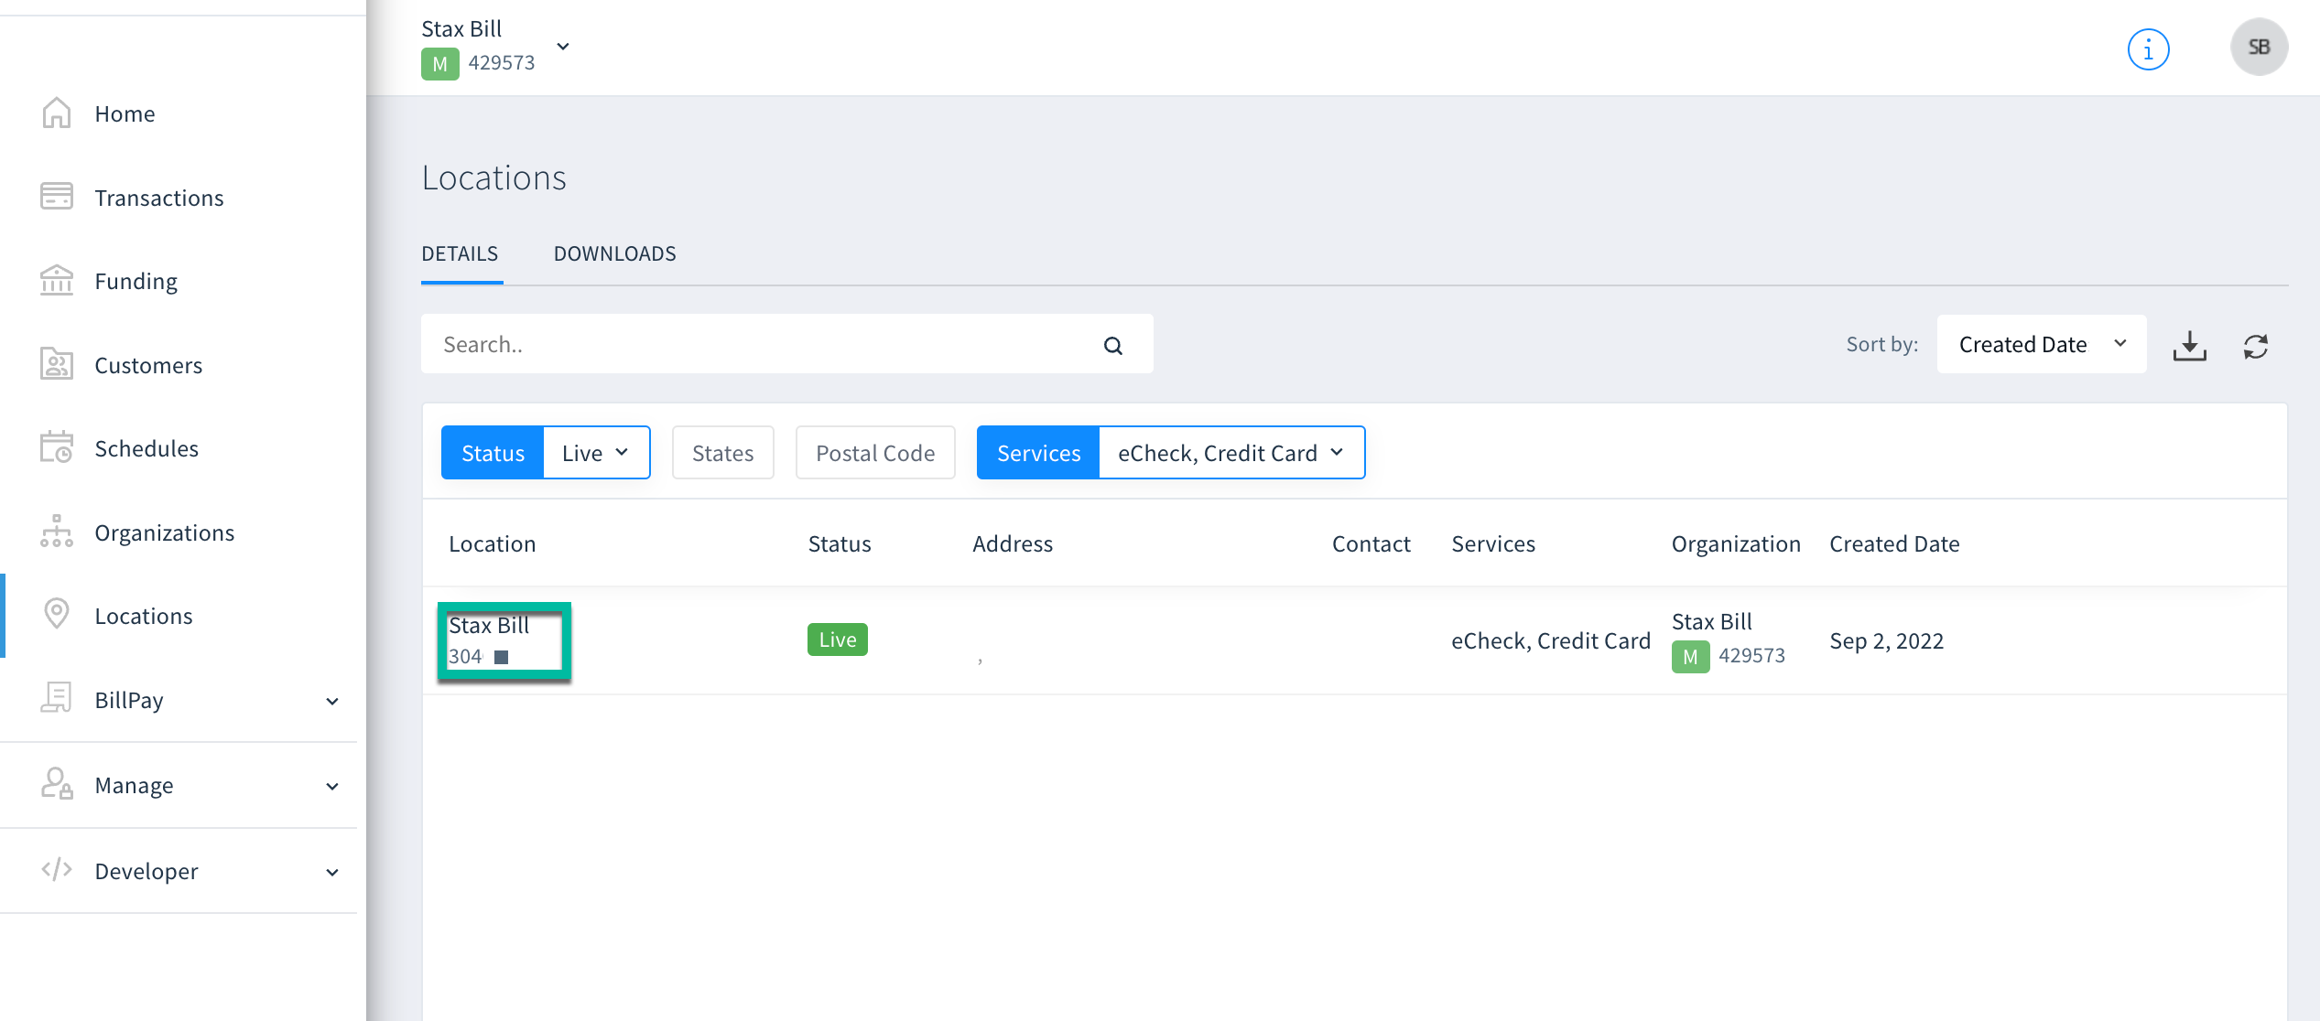Expand the Stax Bill account switcher chevron

(563, 47)
